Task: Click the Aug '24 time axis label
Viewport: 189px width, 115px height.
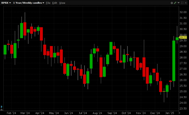Action: 97,113
